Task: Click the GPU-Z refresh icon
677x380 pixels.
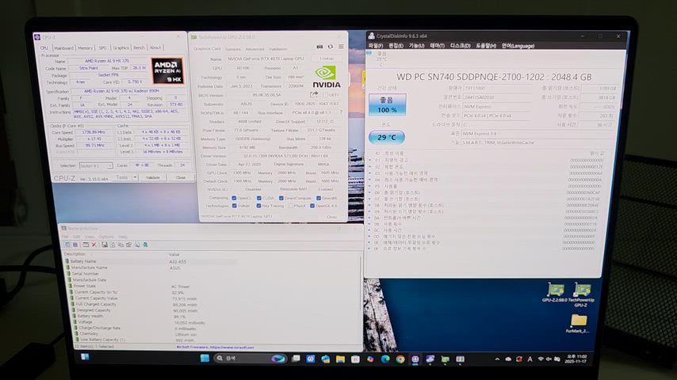Action: coord(331,47)
